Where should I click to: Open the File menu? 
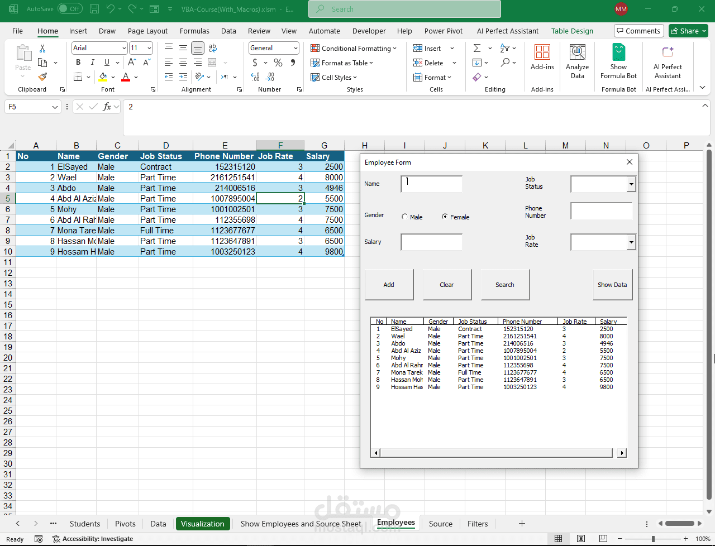17,31
